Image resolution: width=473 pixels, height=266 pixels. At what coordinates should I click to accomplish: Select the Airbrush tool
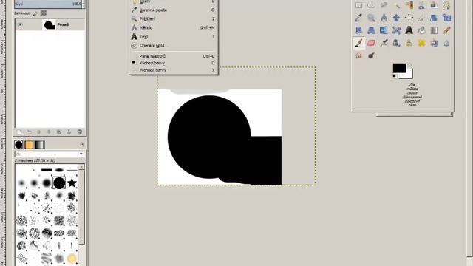(384, 43)
